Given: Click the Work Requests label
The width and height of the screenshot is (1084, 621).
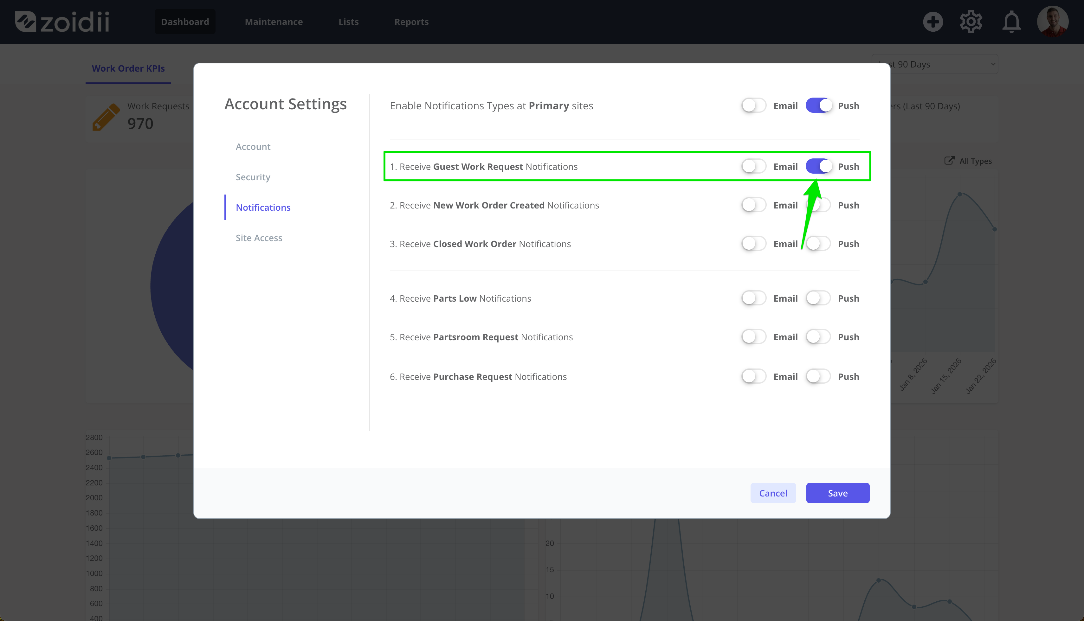Looking at the screenshot, I should pyautogui.click(x=158, y=106).
